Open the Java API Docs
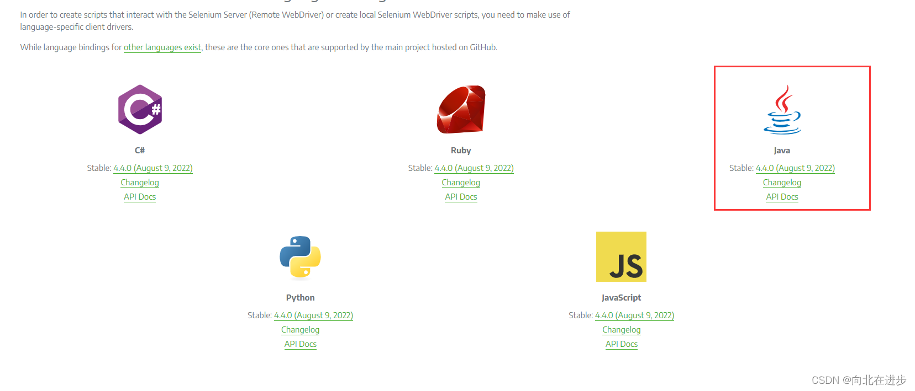 (x=782, y=197)
